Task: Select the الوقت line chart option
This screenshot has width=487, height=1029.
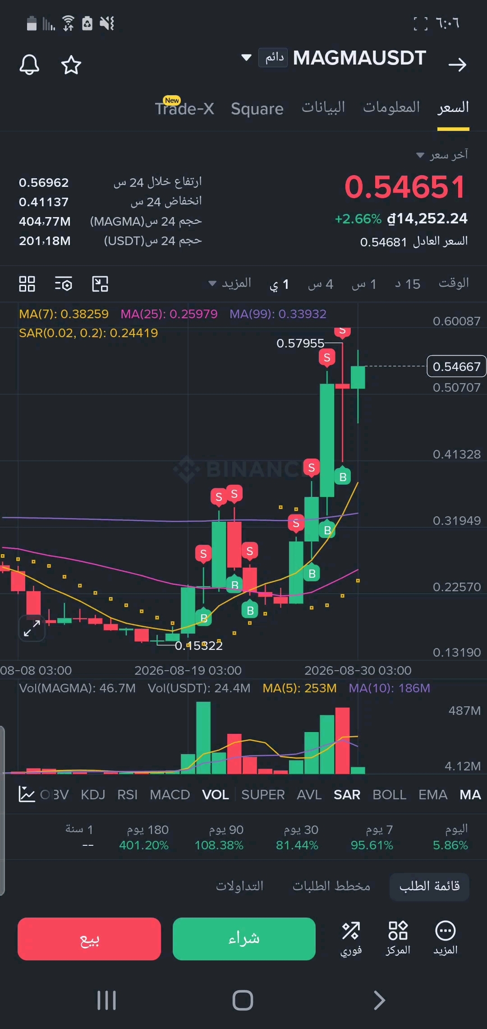Action: point(454,283)
